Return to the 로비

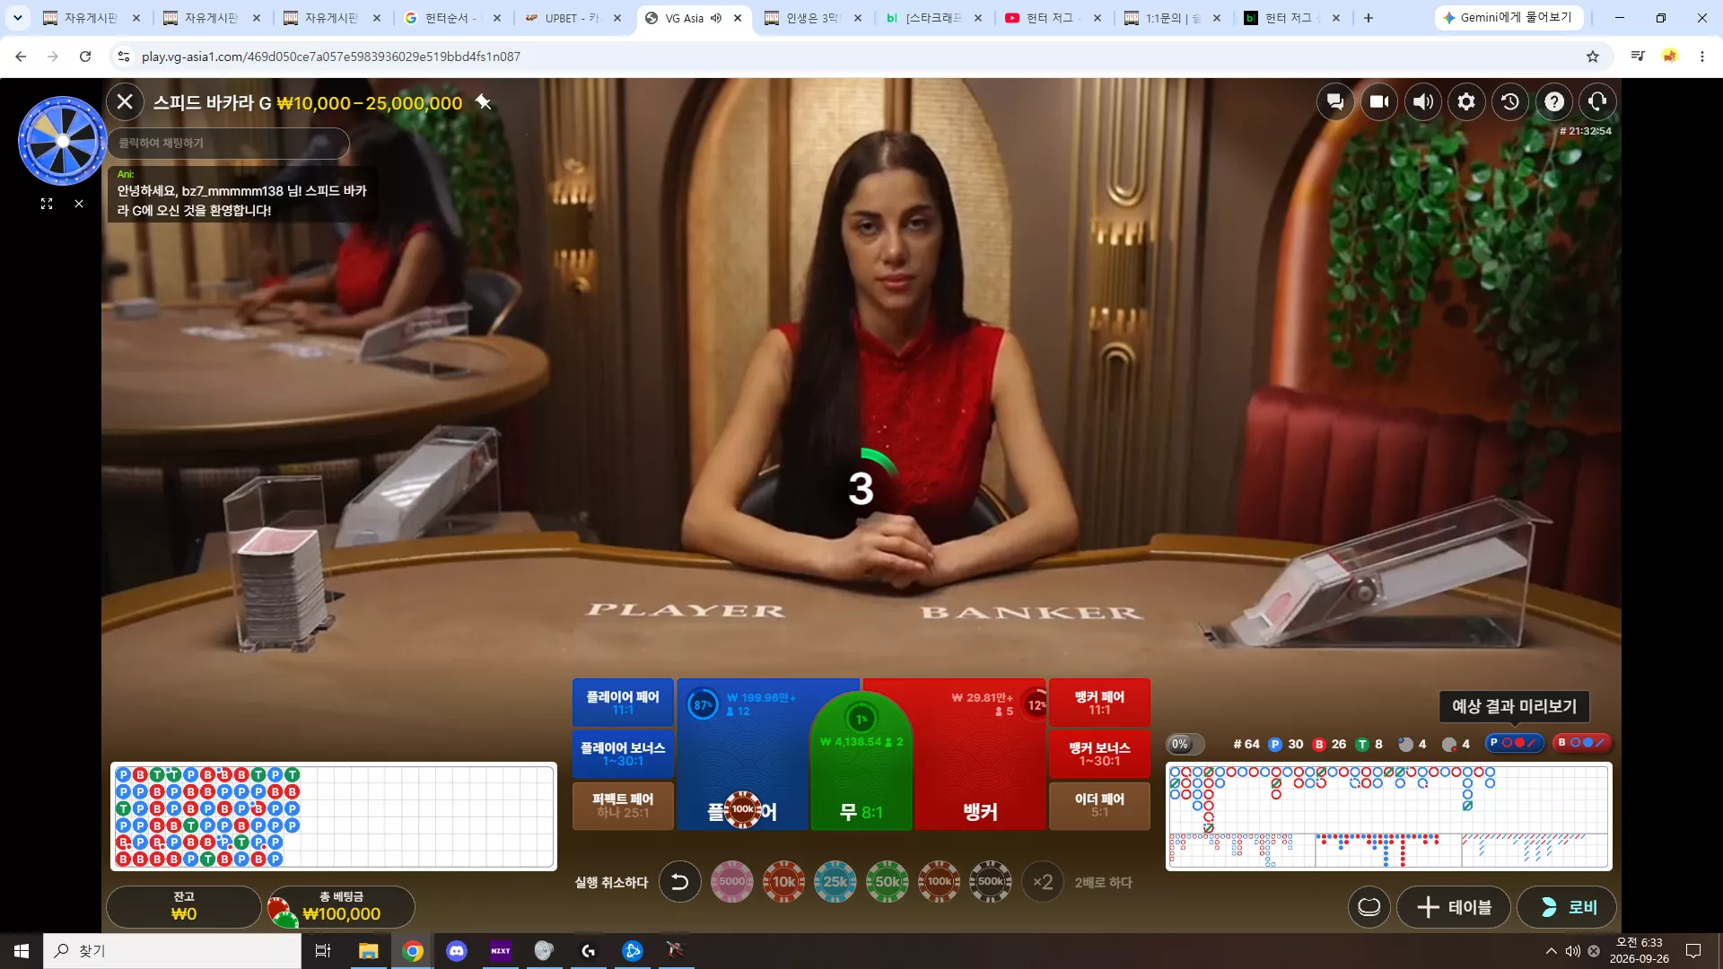tap(1567, 907)
